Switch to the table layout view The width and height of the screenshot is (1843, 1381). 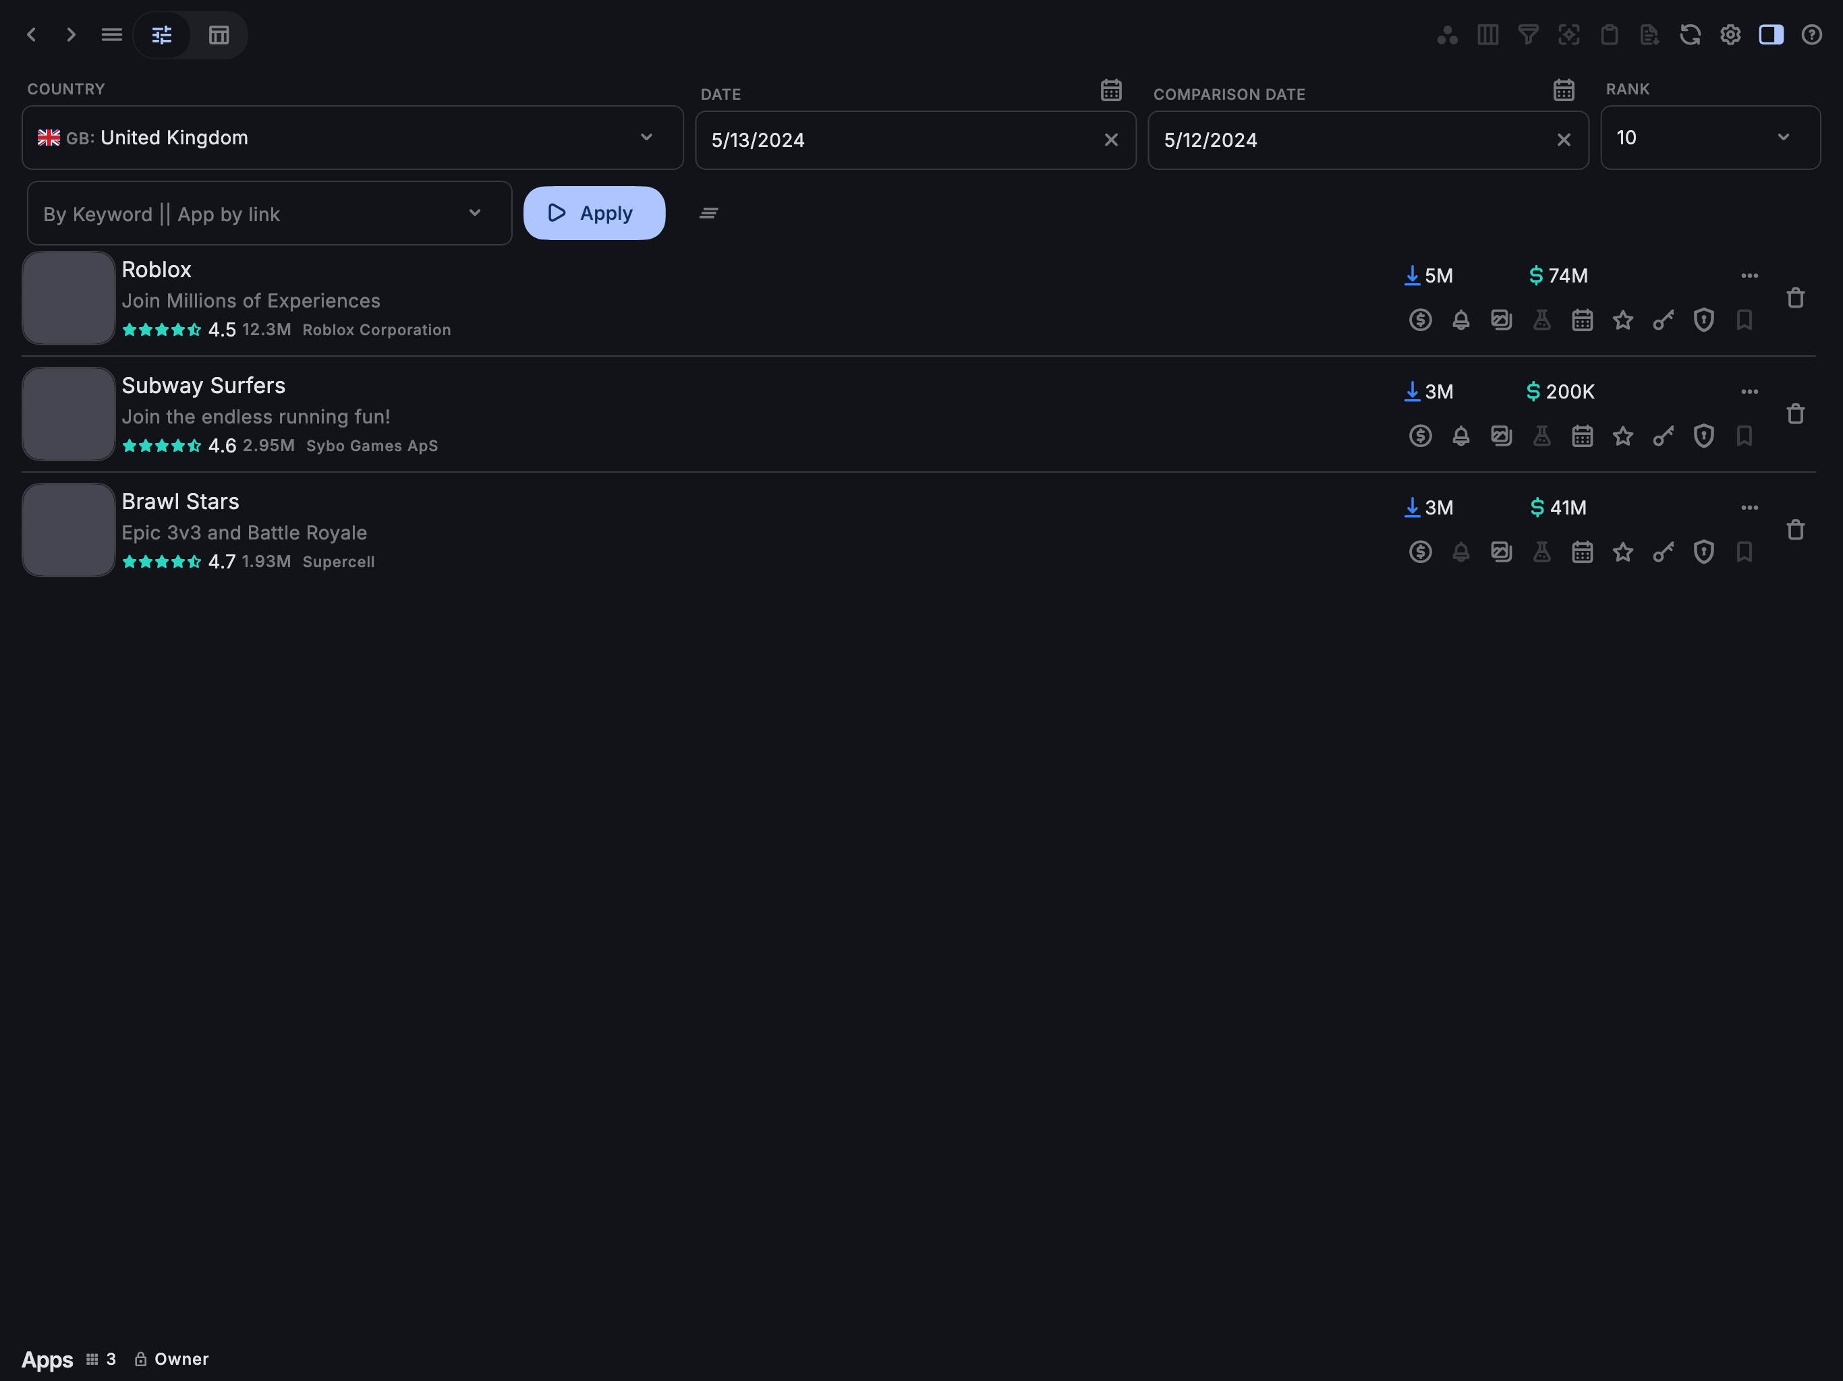coord(219,35)
